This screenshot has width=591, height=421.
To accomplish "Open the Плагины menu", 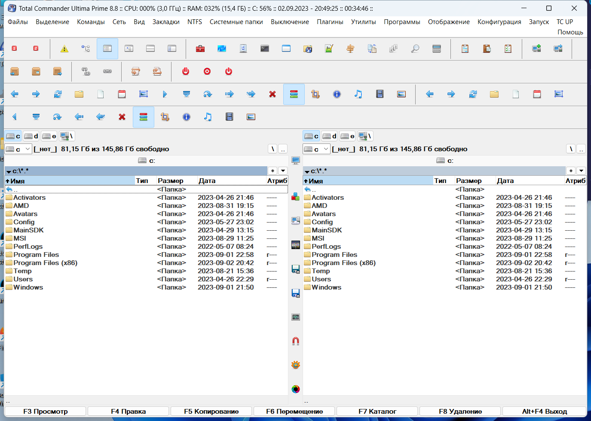I will (330, 22).
